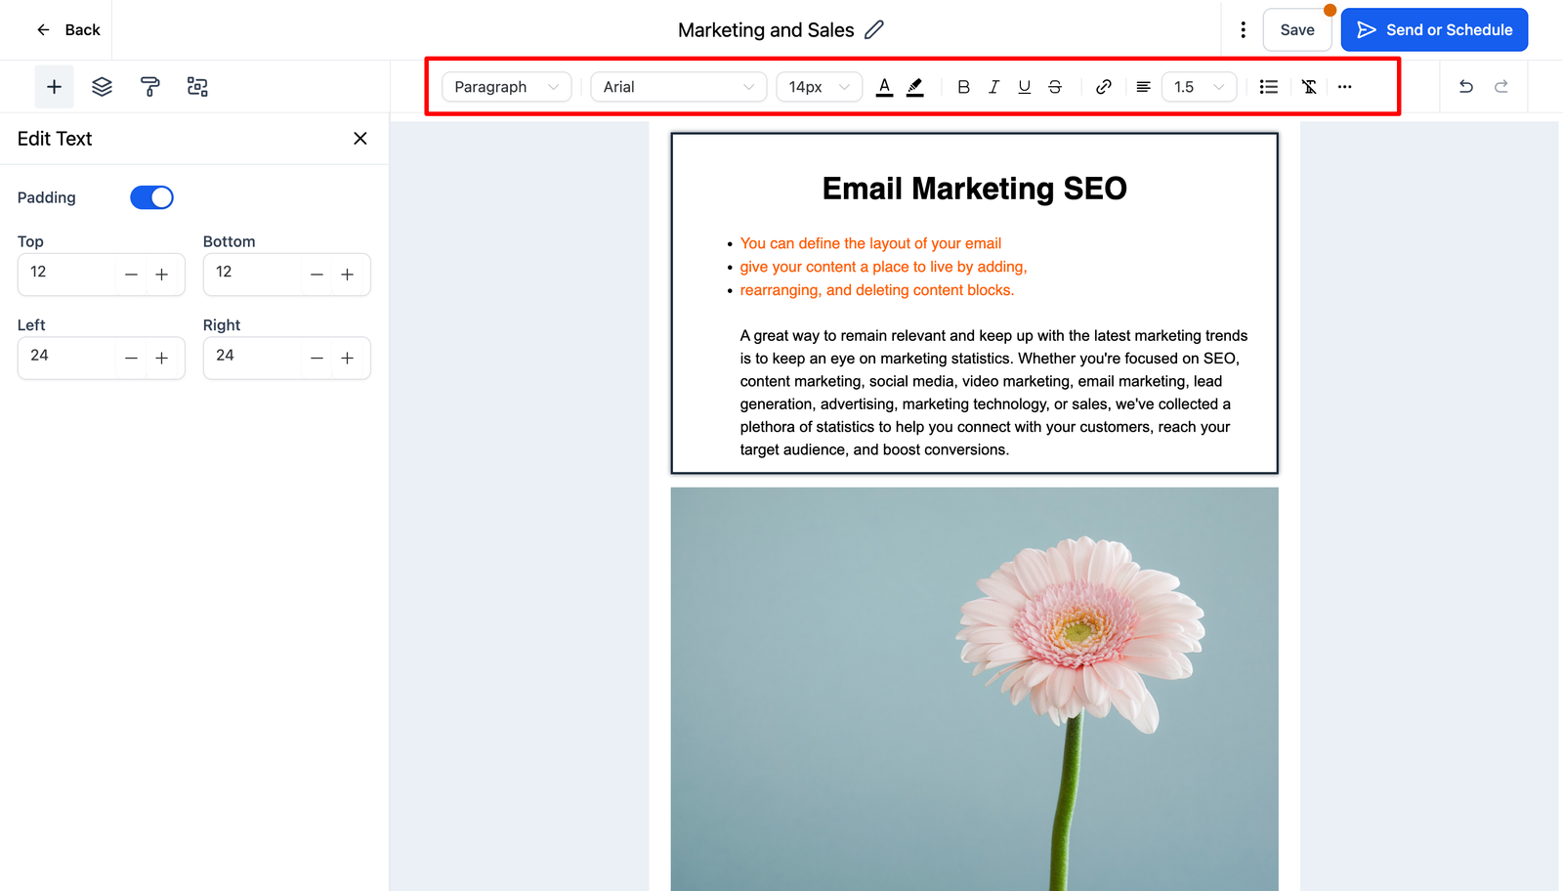
Task: Open the layers panel icon
Action: tap(102, 87)
